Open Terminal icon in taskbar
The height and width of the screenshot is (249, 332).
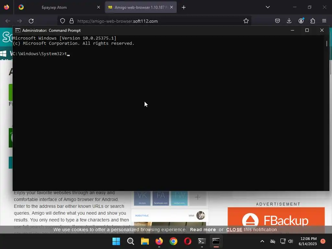tap(202, 241)
